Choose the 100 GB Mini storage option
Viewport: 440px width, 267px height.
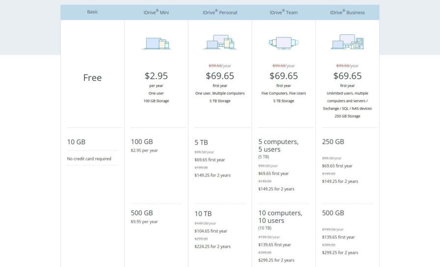point(142,142)
